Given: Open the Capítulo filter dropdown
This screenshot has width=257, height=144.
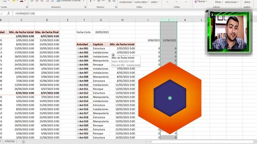Looking at the screenshot, I should click(108, 44).
